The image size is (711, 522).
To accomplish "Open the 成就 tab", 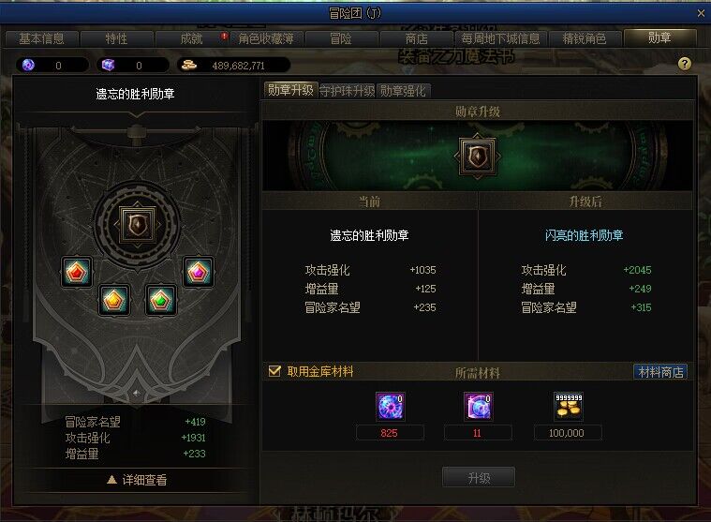I will pyautogui.click(x=191, y=38).
